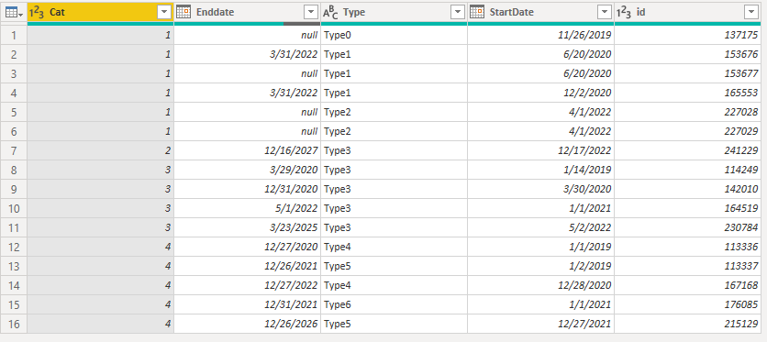Click the Cat column number type icon

[x=37, y=13]
